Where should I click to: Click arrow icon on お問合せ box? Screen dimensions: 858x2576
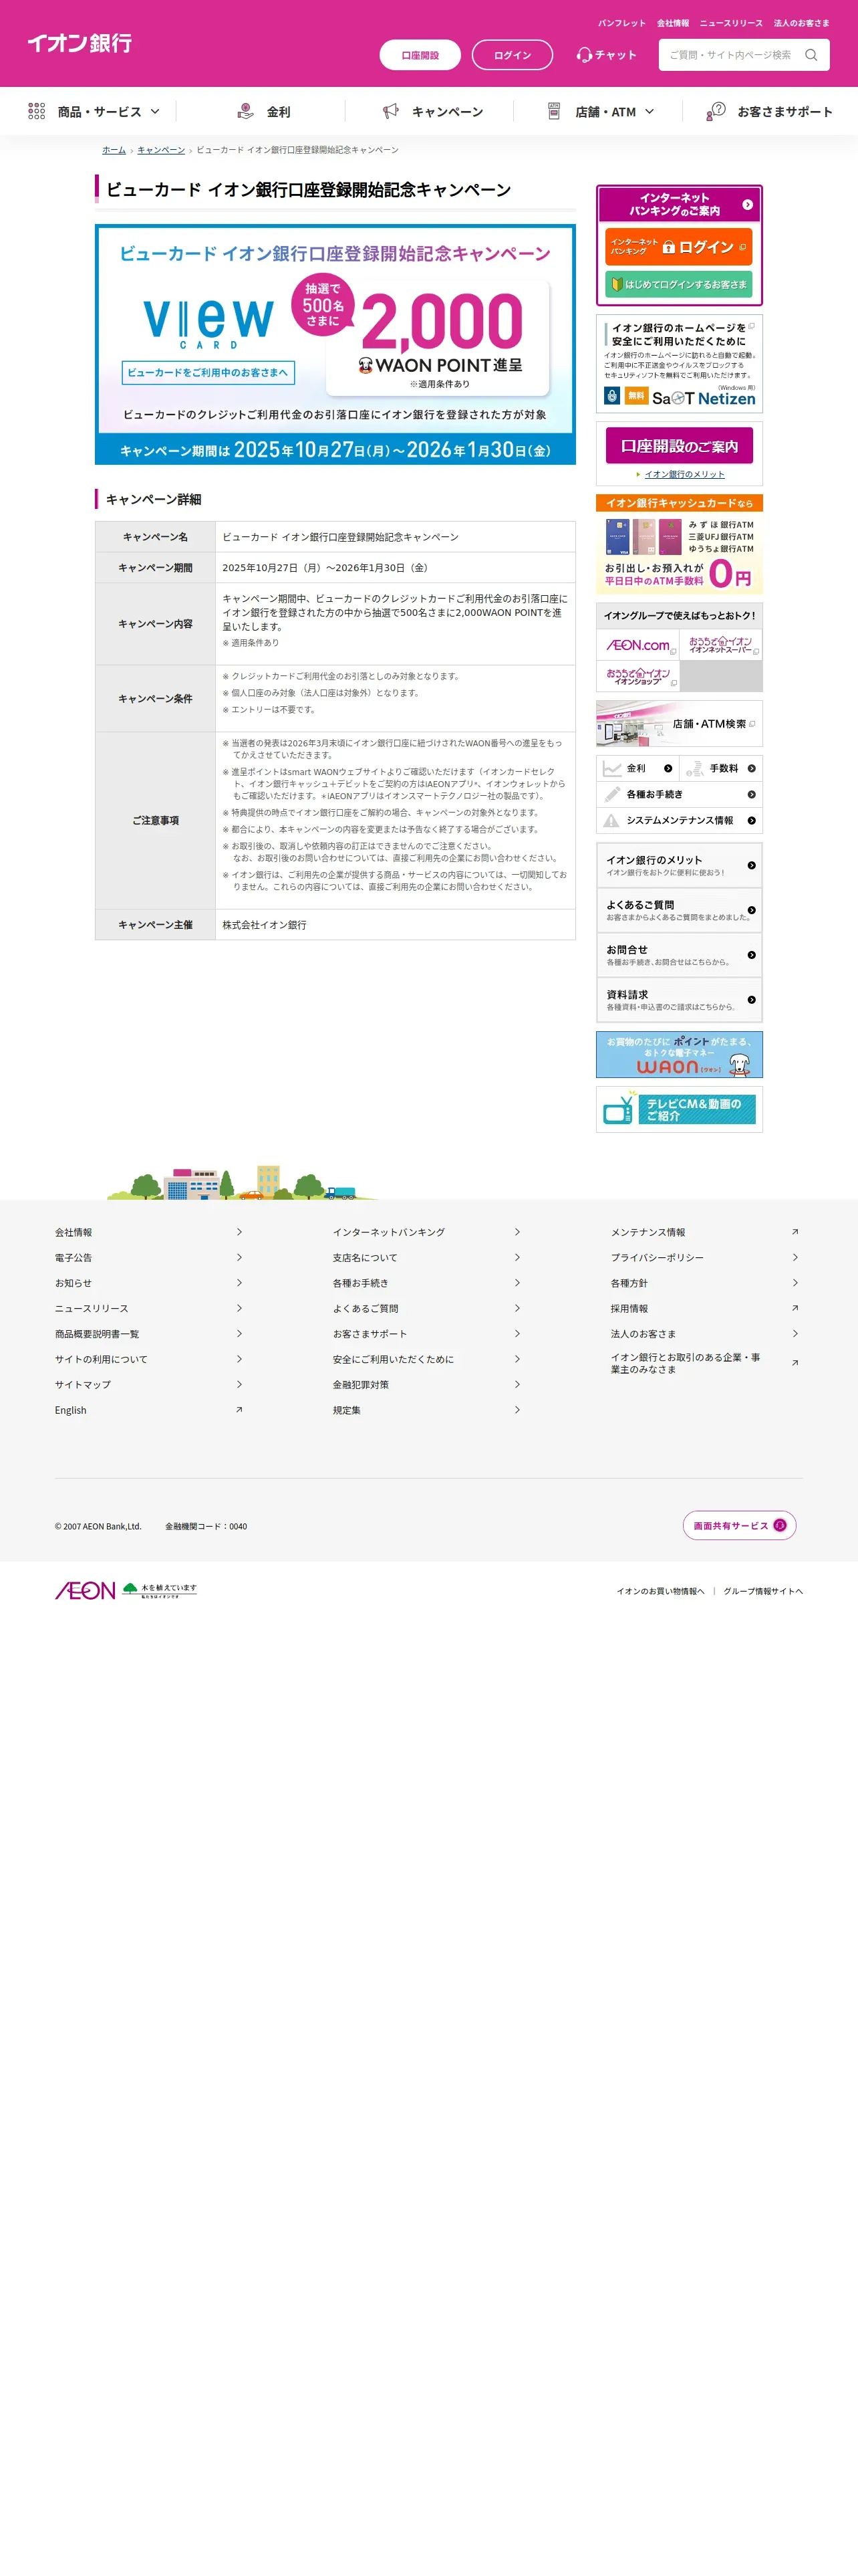point(751,955)
